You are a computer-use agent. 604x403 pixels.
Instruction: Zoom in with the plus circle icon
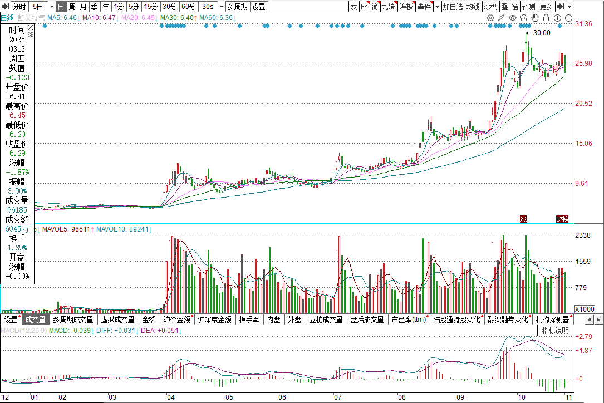coord(558,18)
